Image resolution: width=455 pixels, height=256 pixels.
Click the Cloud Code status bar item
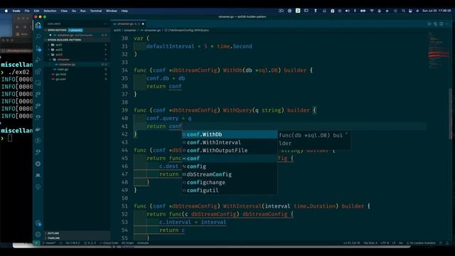109,243
